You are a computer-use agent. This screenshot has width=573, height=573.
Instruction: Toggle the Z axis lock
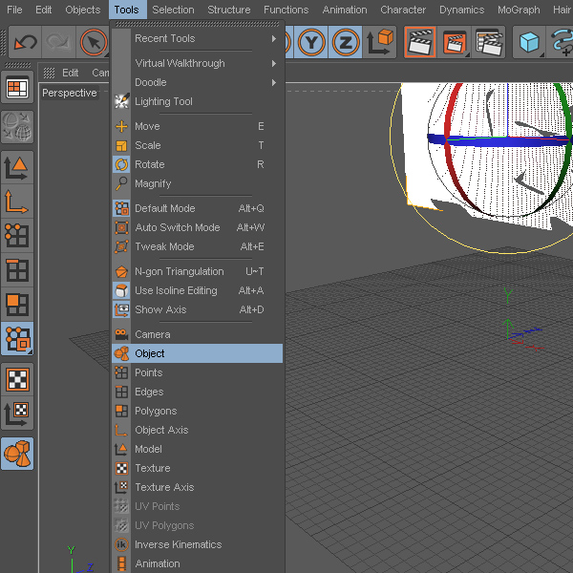pyautogui.click(x=346, y=42)
